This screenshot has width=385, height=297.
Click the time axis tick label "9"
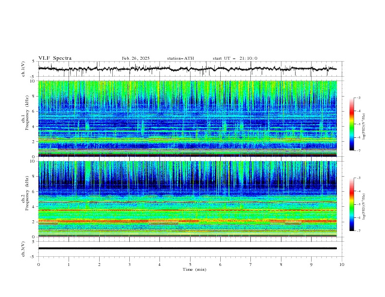click(311, 264)
